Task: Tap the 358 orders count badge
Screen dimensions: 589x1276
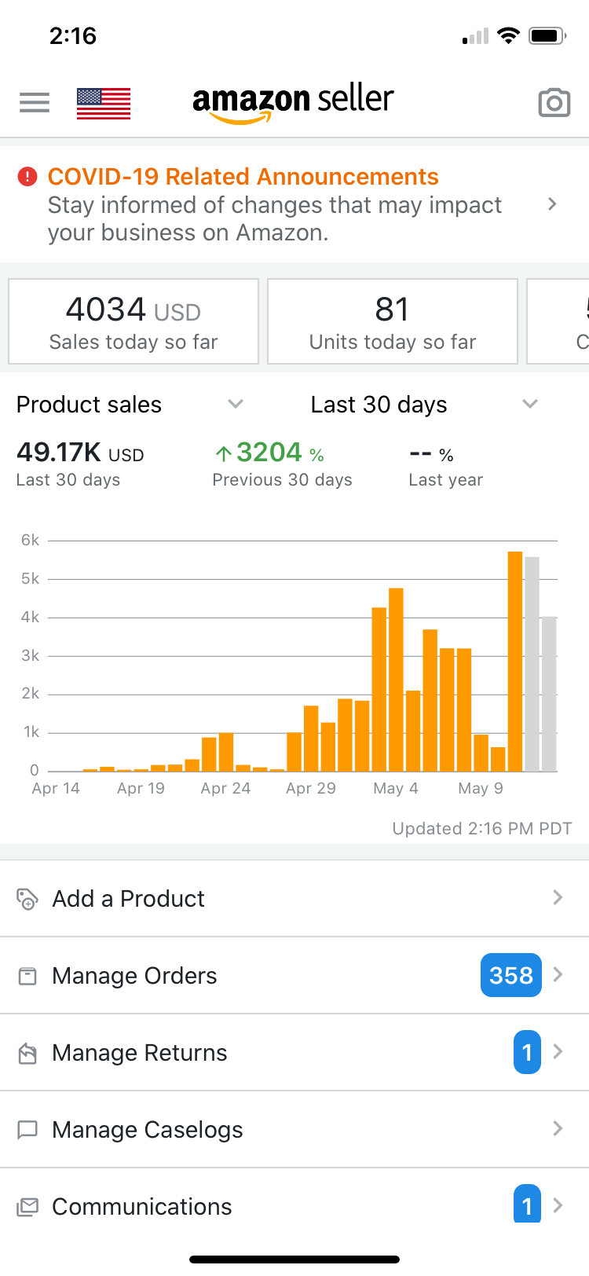Action: click(x=510, y=976)
